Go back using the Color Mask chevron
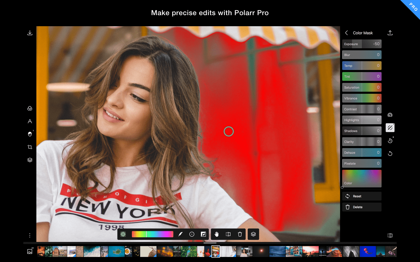Screen dimensions: 420x262 pos(346,33)
